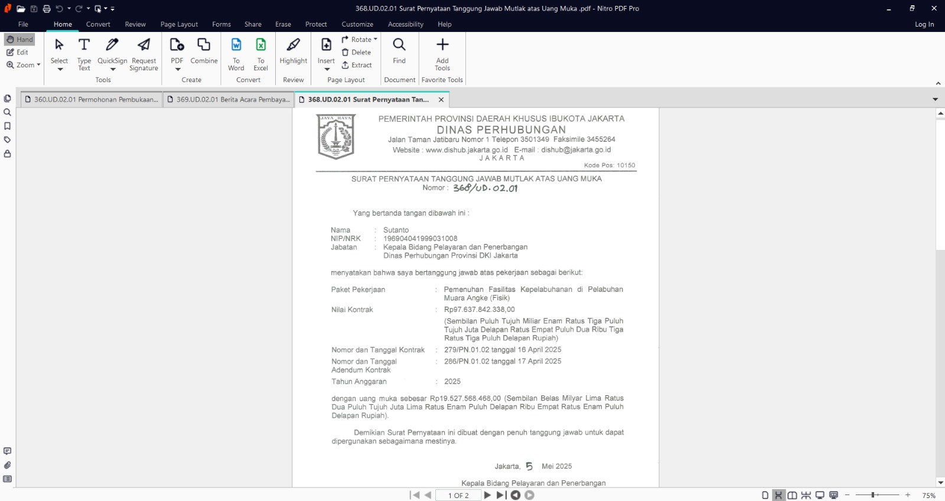Open the Security lock panel in the sidebar
This screenshot has width=945, height=501.
(x=7, y=154)
